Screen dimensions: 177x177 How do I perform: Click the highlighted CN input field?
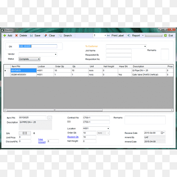point(38,46)
